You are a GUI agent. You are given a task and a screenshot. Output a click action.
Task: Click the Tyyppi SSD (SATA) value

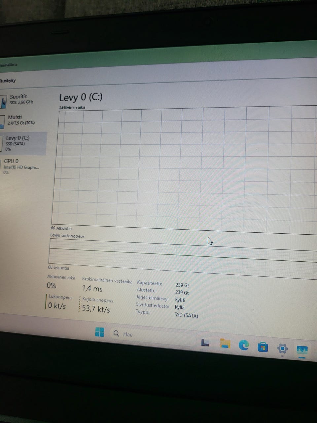click(x=186, y=315)
